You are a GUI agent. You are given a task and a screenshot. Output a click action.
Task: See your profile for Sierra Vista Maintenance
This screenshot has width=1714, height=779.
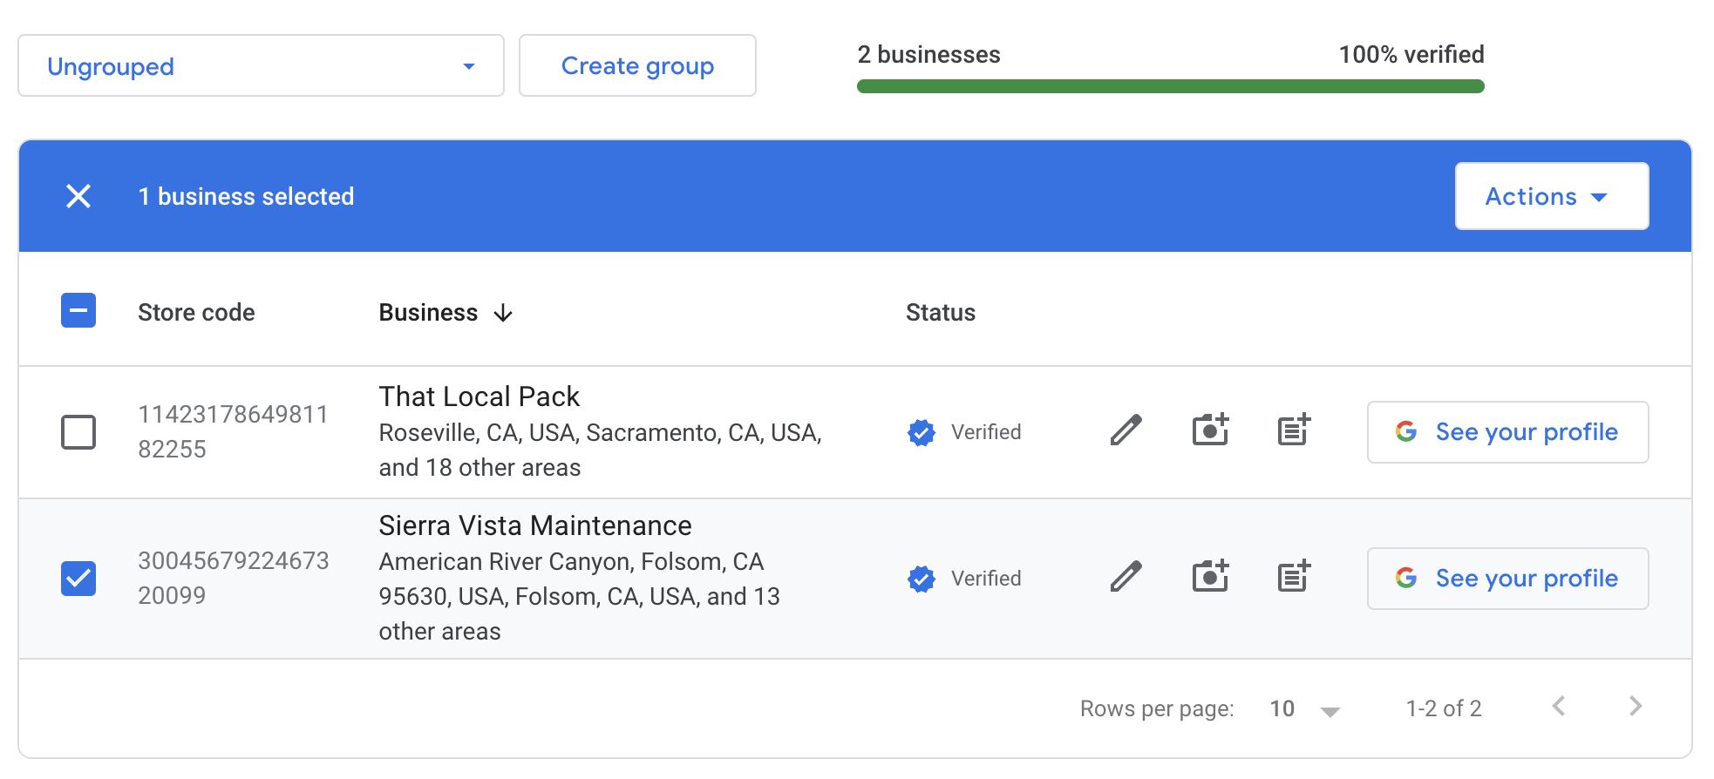(x=1507, y=579)
